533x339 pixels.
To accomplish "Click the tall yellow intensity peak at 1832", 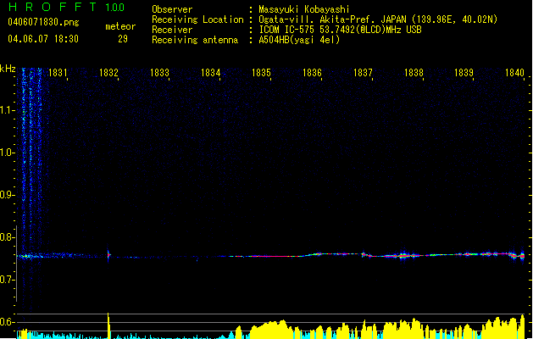I will (108, 325).
